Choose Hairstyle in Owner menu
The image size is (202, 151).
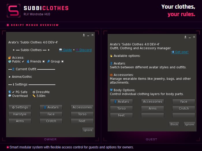tap(20, 114)
